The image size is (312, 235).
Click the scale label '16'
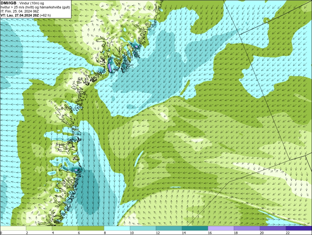pyautogui.click(x=210, y=233)
